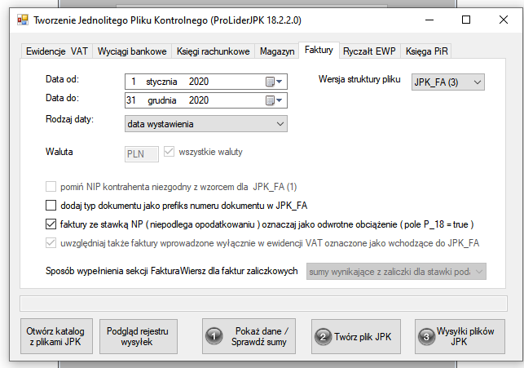Select month grudnia in Data do field
The height and width of the screenshot is (368, 524).
(162, 100)
